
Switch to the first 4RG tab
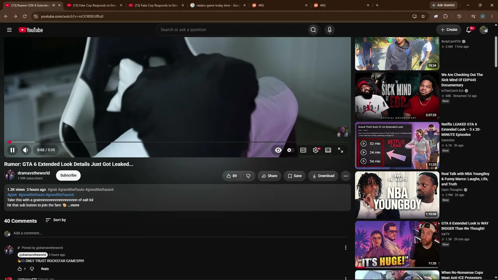coord(280,5)
